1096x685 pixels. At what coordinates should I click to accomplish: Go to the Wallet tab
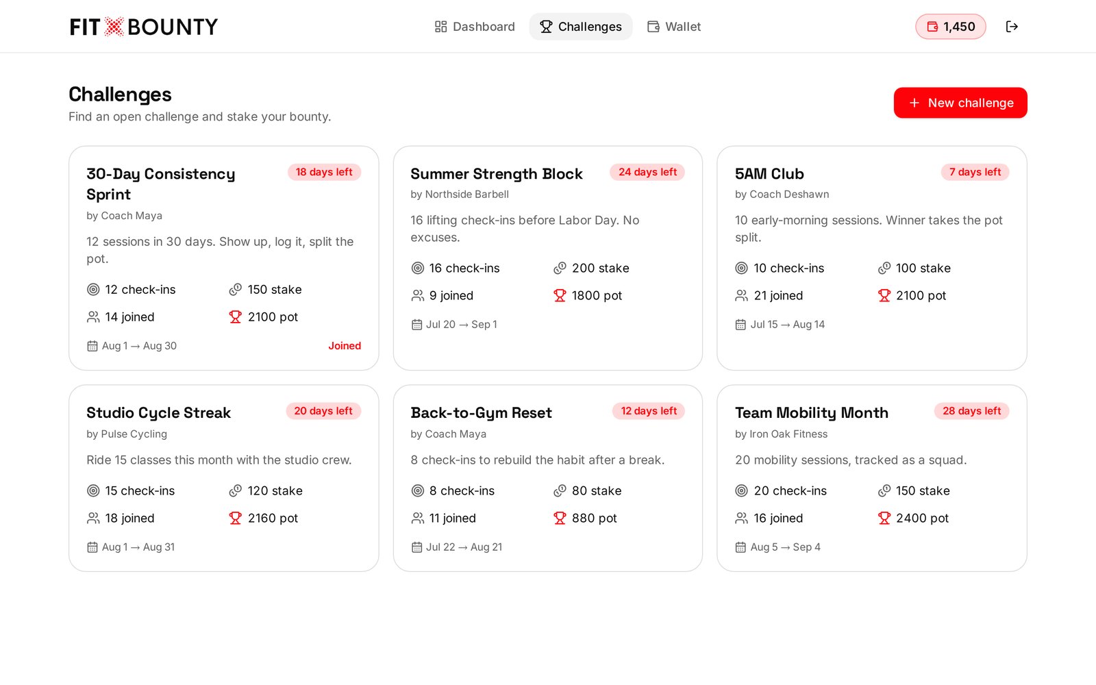(x=674, y=27)
